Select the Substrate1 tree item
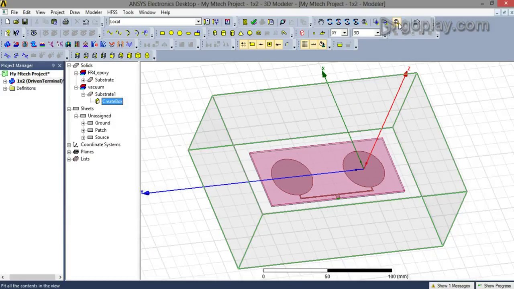Viewport: 514px width, 289px height. 105,94
